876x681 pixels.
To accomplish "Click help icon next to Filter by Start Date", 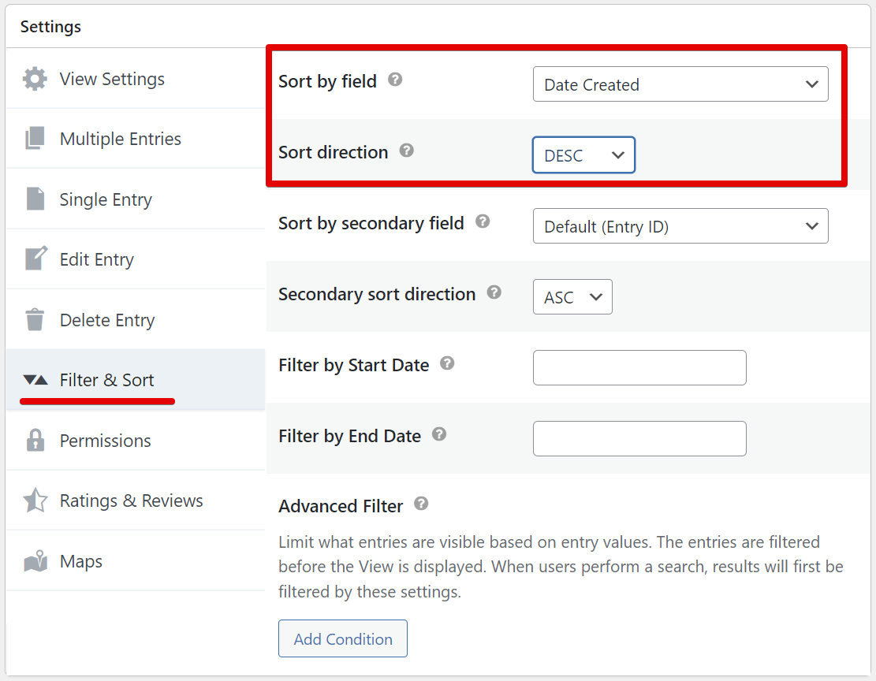I will [x=447, y=363].
